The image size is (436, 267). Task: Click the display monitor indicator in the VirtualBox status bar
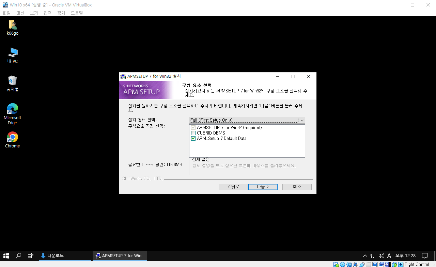tap(375, 265)
